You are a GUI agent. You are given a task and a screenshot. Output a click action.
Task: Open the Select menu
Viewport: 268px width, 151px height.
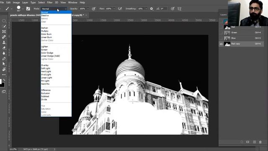point(41,3)
